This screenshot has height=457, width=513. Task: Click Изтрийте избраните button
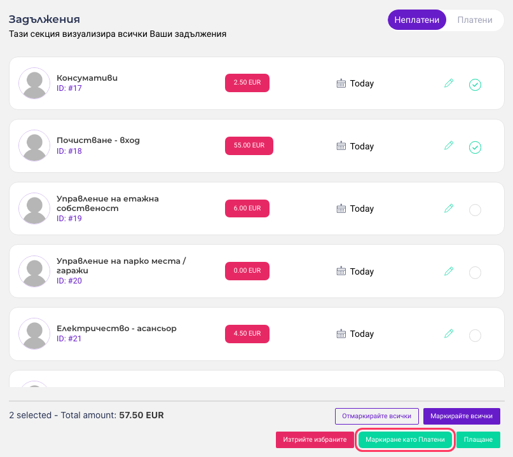(x=315, y=440)
